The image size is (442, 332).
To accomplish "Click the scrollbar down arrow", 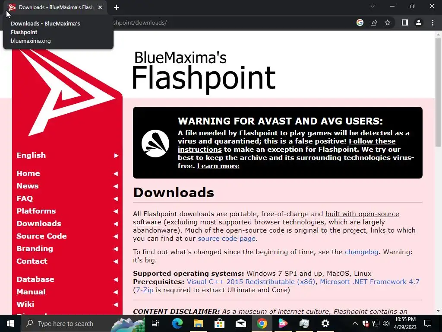I will pos(438,311).
